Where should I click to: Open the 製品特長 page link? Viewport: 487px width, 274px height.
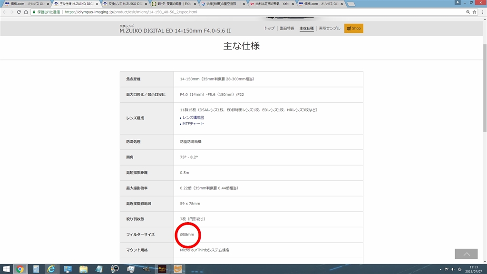click(x=287, y=28)
